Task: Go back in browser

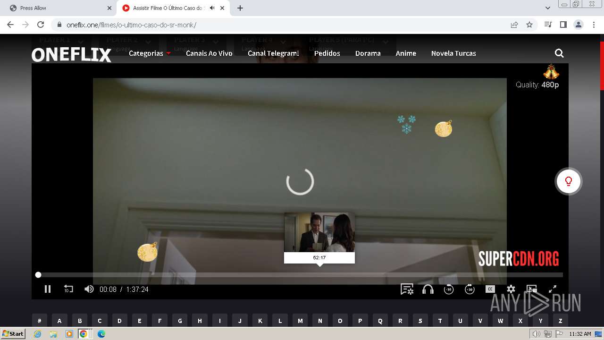Action: click(x=10, y=25)
